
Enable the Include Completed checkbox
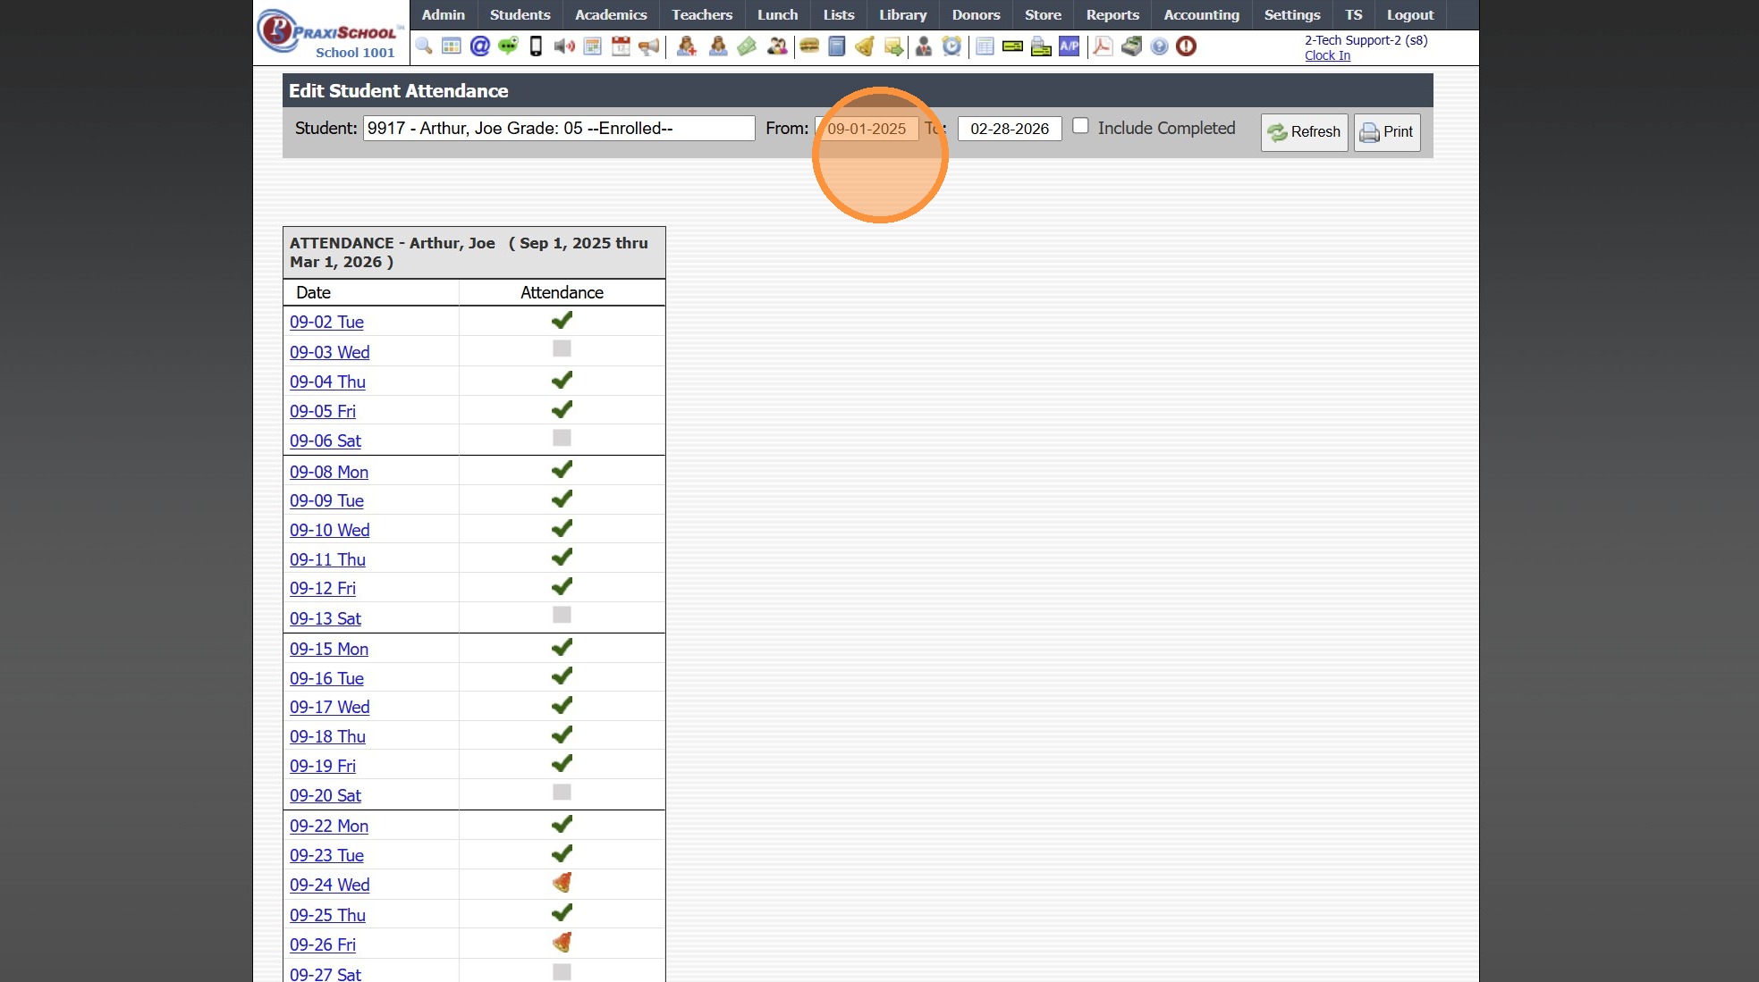[x=1080, y=126]
